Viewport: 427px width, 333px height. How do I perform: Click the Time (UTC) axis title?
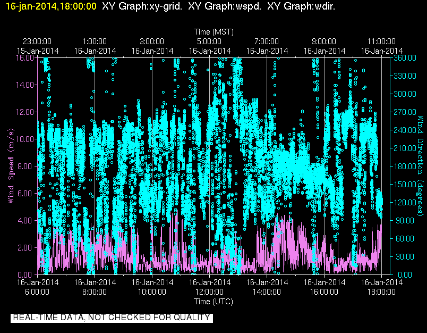click(x=213, y=302)
